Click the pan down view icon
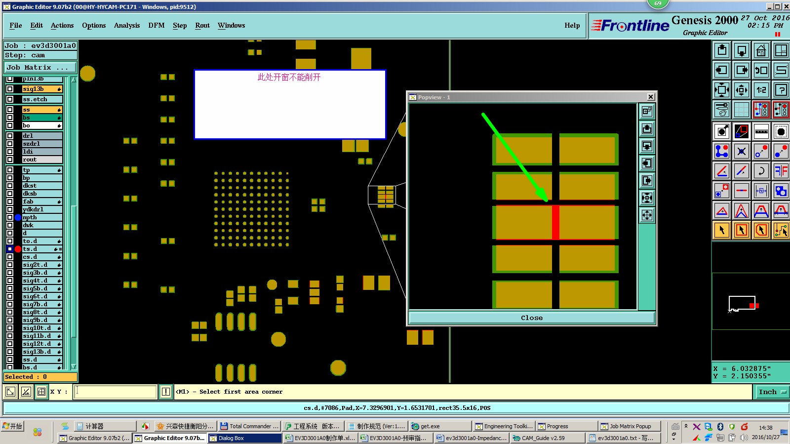 pos(742,50)
